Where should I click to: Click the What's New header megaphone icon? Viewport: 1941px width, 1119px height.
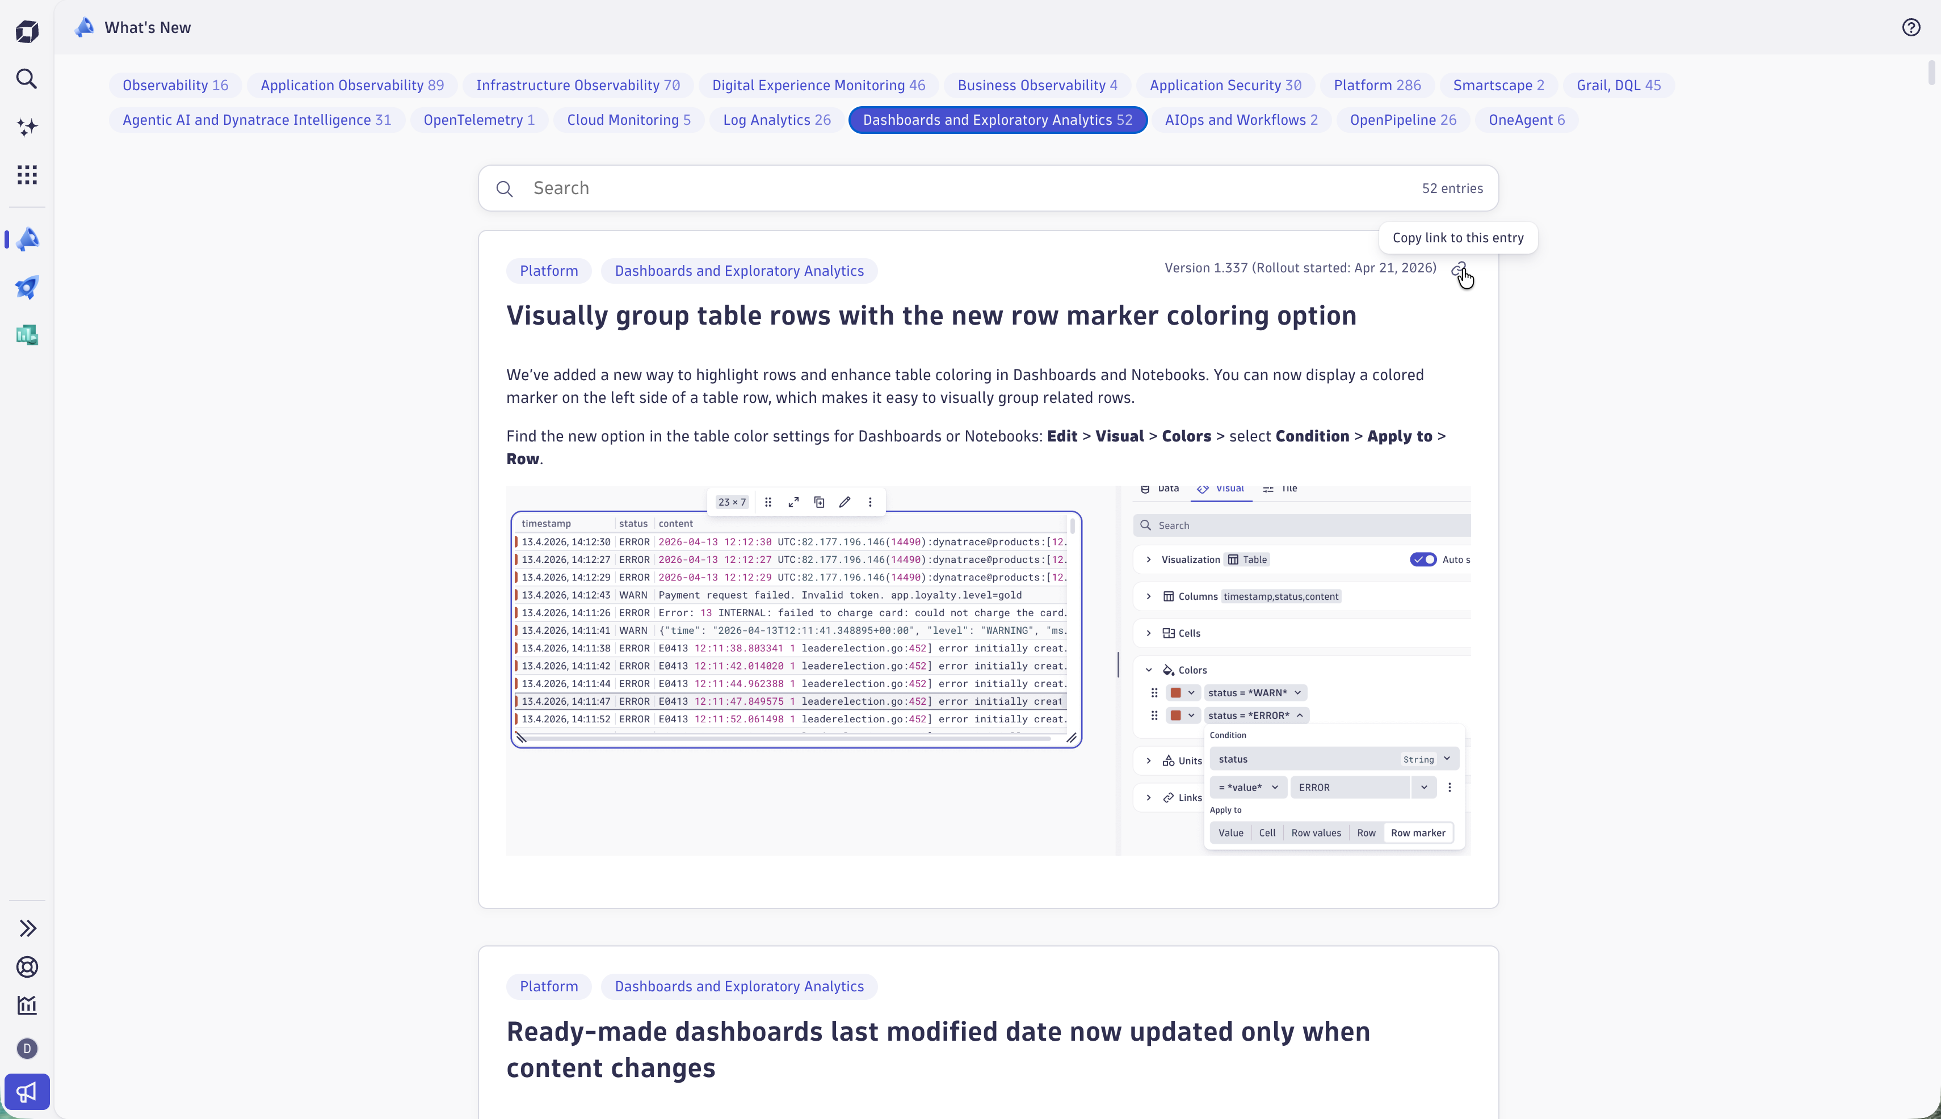85,27
